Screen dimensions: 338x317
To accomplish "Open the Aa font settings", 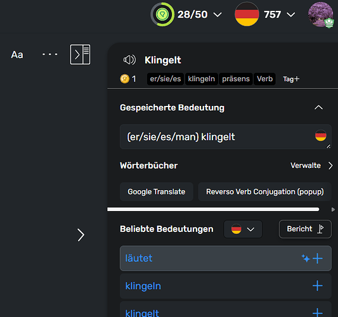I will [17, 55].
